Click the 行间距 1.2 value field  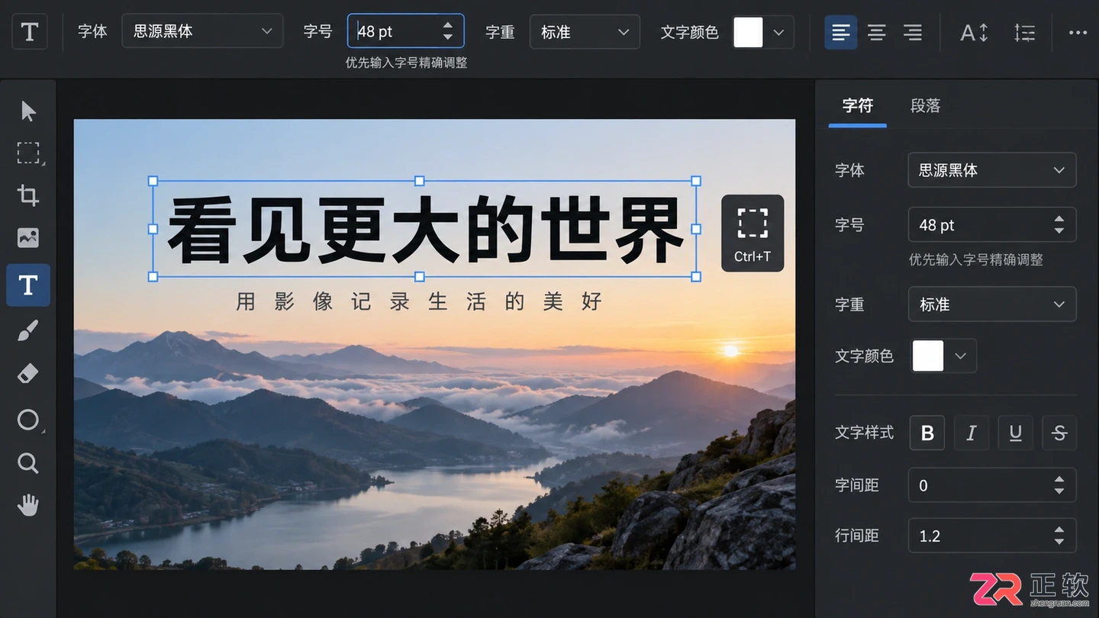pos(992,536)
